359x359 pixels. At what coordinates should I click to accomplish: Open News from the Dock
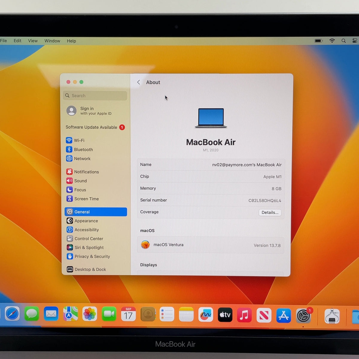(x=264, y=315)
